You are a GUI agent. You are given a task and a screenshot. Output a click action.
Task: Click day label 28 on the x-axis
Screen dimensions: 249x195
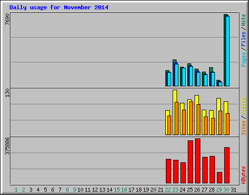[212, 190]
